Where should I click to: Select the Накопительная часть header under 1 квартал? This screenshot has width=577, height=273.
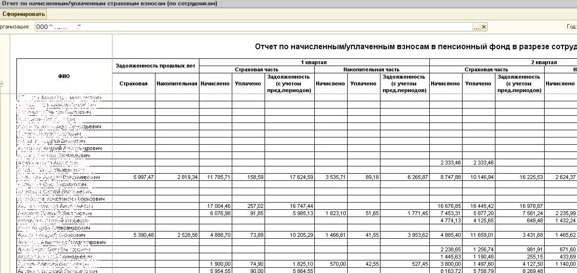click(372, 69)
